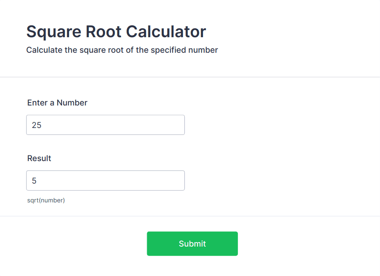Click the form area near the number field
The width and height of the screenshot is (380, 276).
245,125
